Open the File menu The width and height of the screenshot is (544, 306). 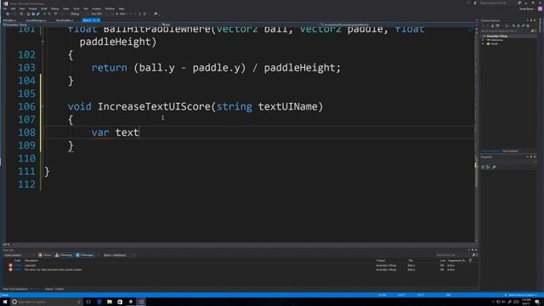[x=5, y=8]
